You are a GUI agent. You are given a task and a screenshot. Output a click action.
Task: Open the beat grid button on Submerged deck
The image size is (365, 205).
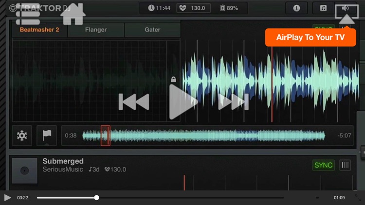pos(345,165)
